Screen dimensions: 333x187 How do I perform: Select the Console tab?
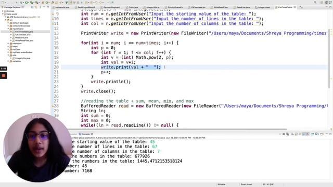click(x=86, y=134)
